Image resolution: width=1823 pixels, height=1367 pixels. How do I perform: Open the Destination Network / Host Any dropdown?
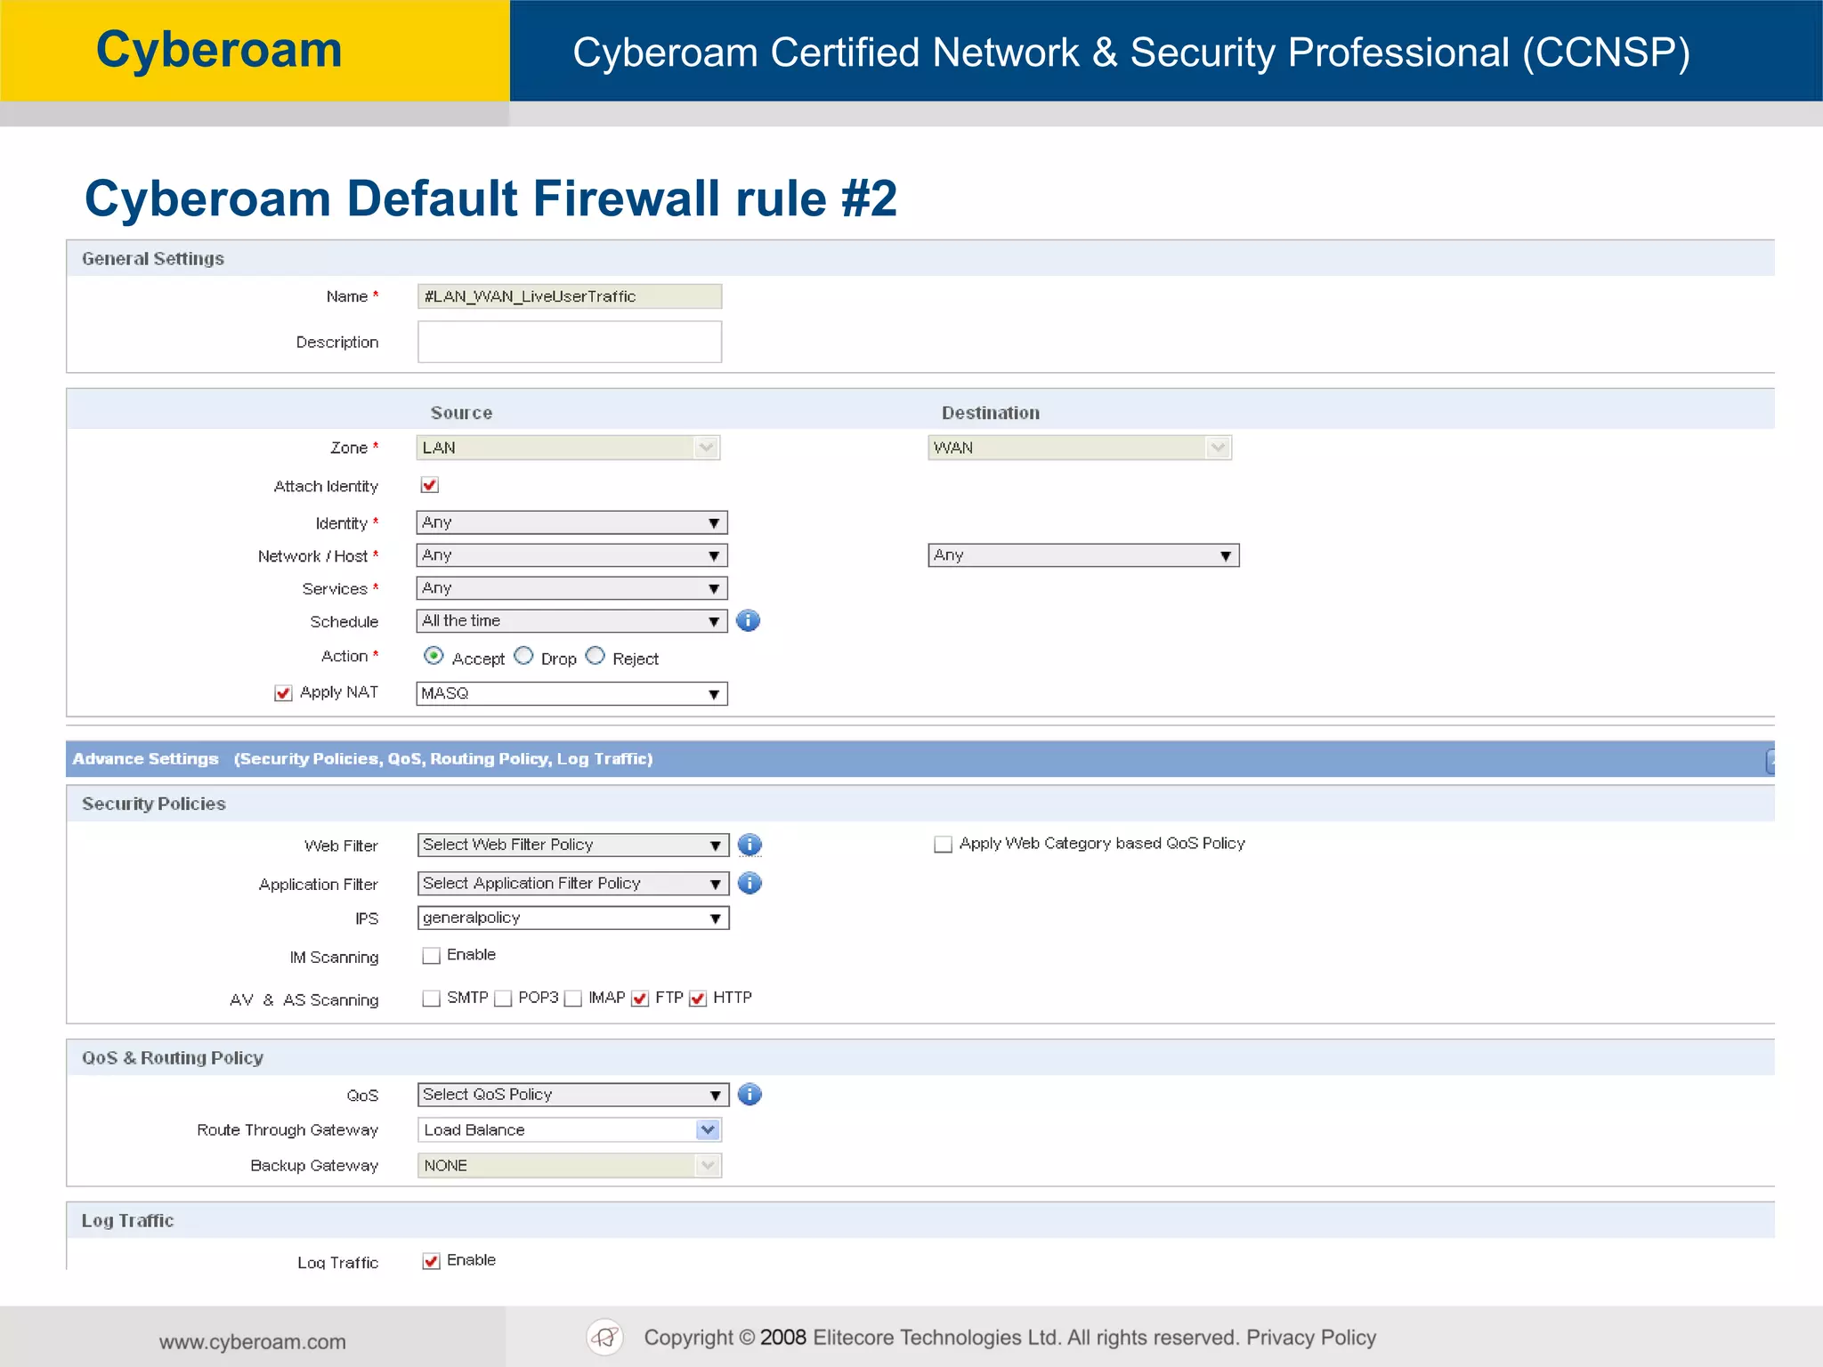(1083, 555)
